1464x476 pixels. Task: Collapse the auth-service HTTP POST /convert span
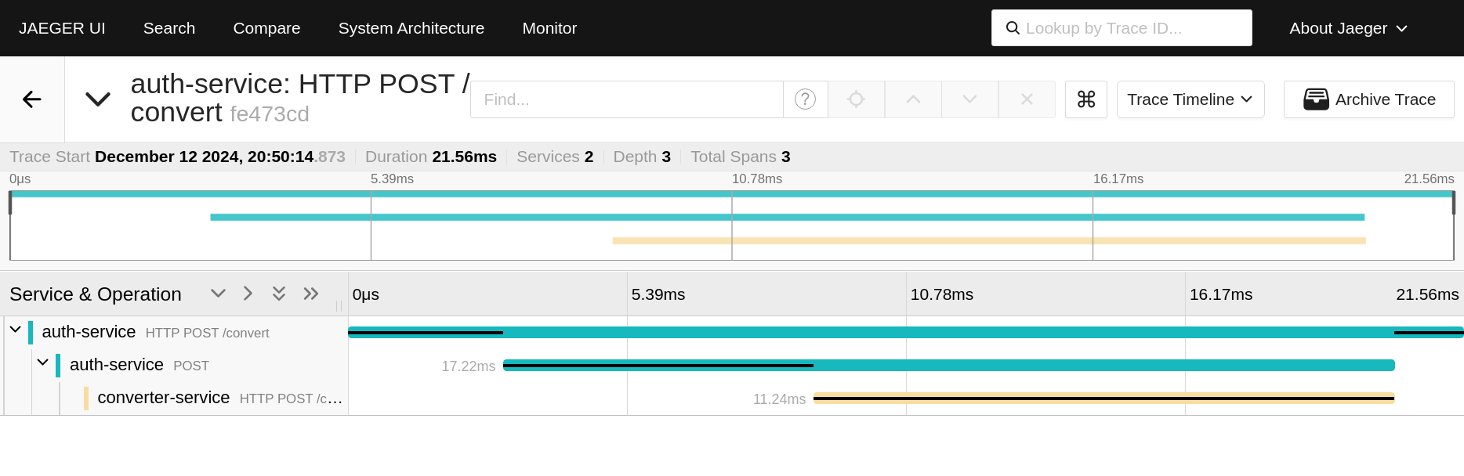[16, 330]
